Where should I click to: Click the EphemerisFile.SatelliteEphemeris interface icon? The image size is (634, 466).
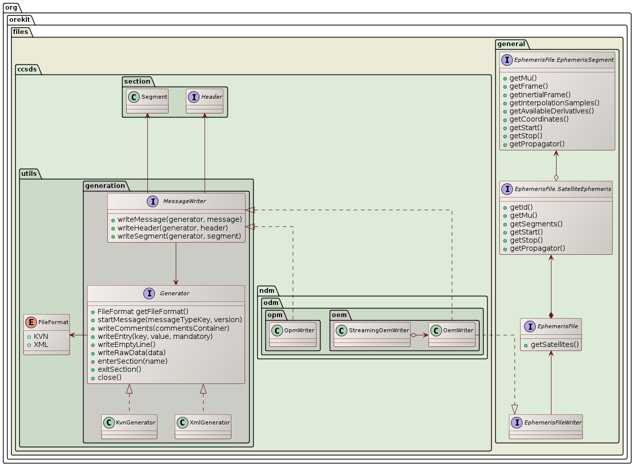tap(507, 189)
